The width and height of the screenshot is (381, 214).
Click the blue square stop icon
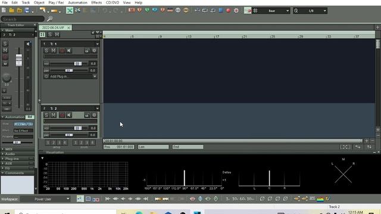point(221,11)
